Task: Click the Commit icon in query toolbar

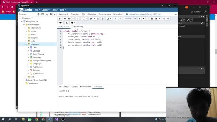Action: (x=164, y=19)
